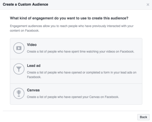Open the video watchers list description
152x122 pixels.
(81, 51)
